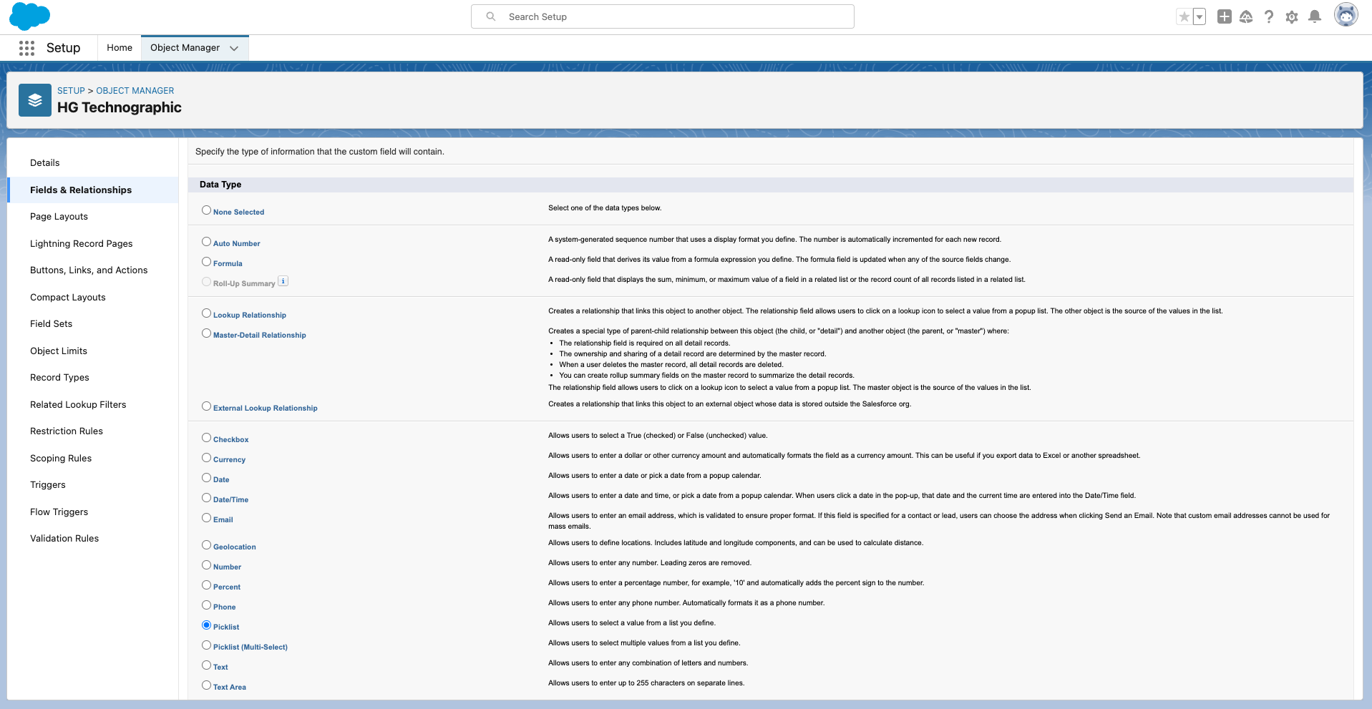This screenshot has height=709, width=1372.
Task: Open the user profile avatar
Action: (1346, 15)
